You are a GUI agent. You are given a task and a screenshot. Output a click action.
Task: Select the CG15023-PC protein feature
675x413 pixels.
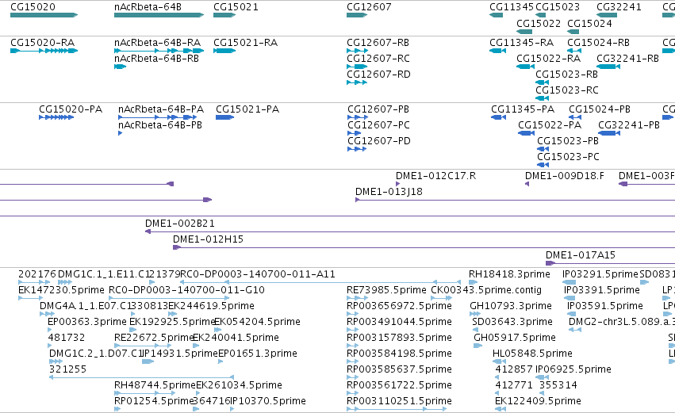543,165
